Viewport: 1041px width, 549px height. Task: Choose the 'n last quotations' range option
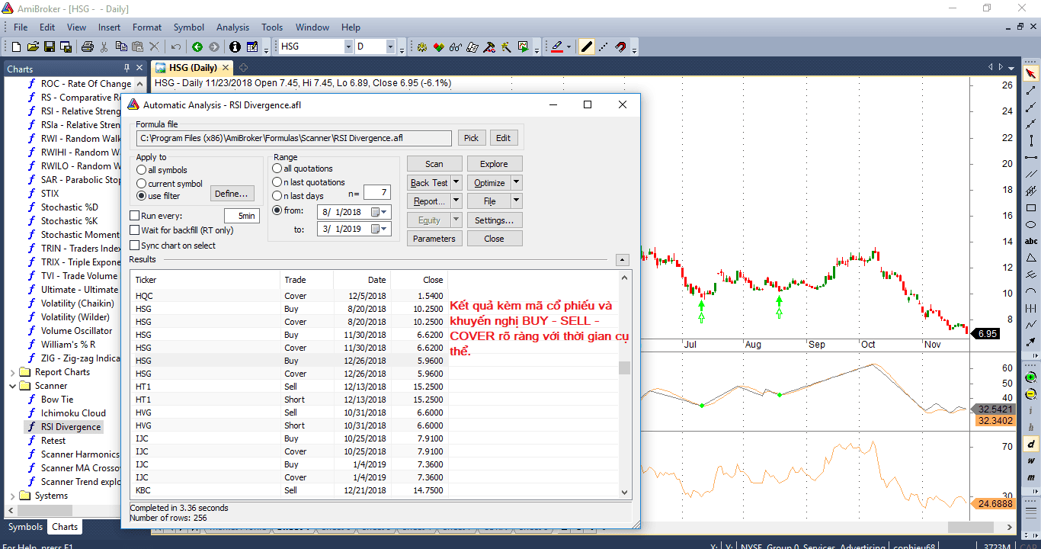[x=309, y=182]
